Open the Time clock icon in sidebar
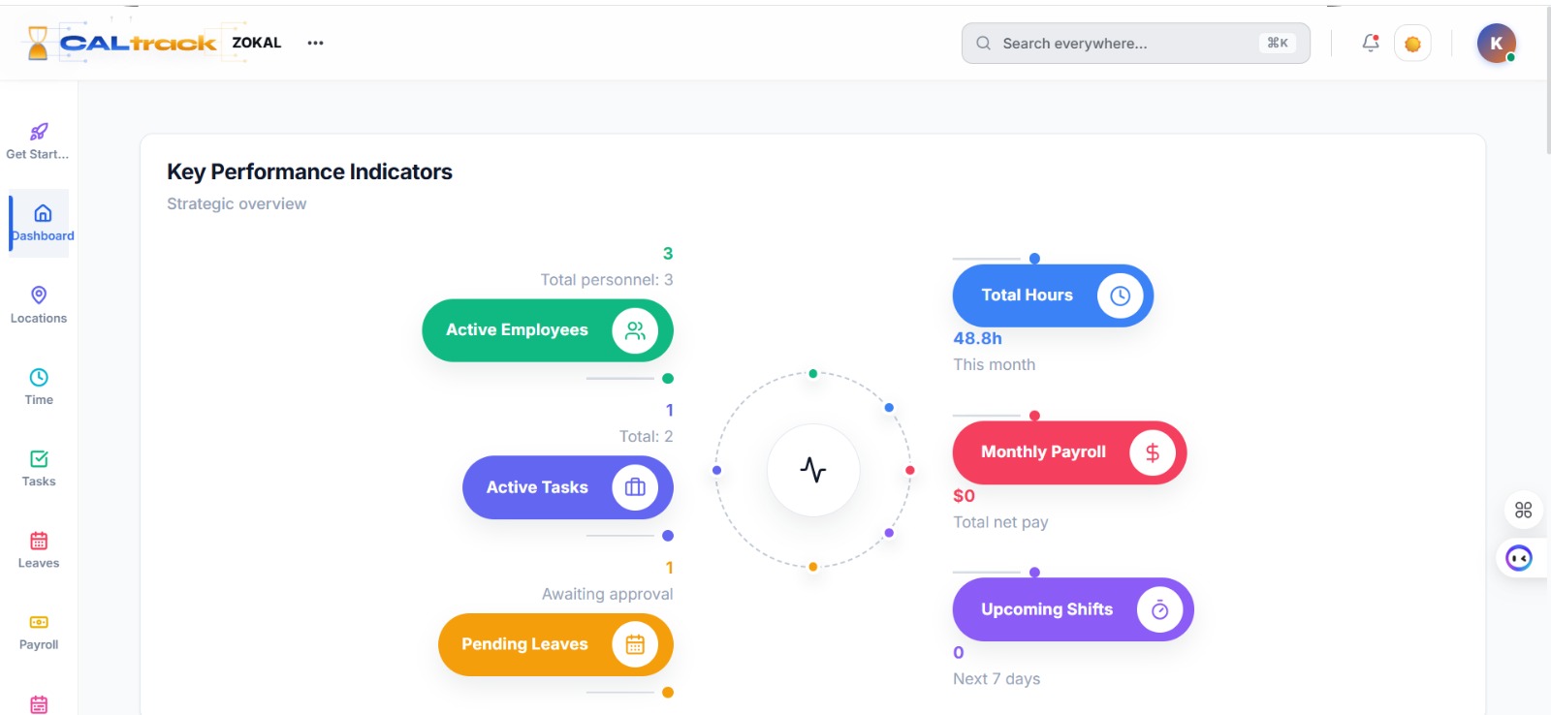Screen dimensions: 1551x715 [x=39, y=377]
